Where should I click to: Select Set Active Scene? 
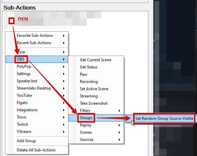pos(96,89)
